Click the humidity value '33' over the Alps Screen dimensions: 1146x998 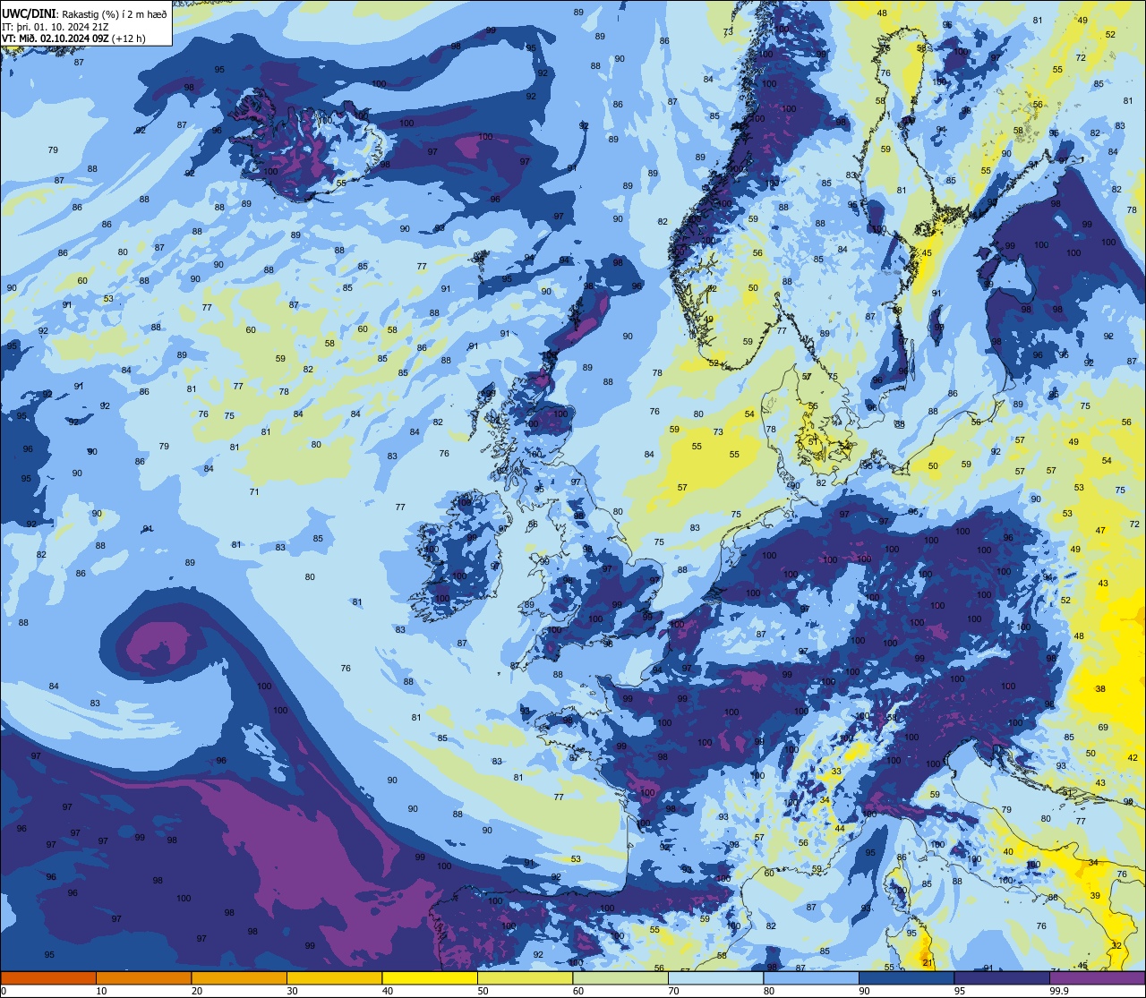(836, 772)
